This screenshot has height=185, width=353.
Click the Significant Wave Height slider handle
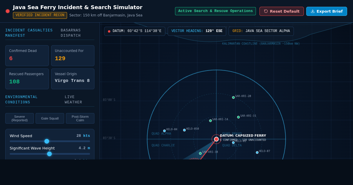coord(49,154)
